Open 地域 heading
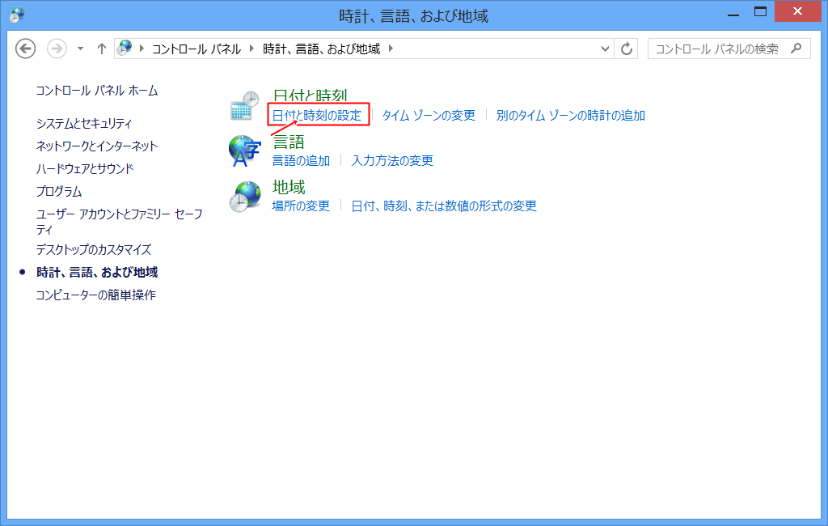The image size is (828, 526). point(289,187)
